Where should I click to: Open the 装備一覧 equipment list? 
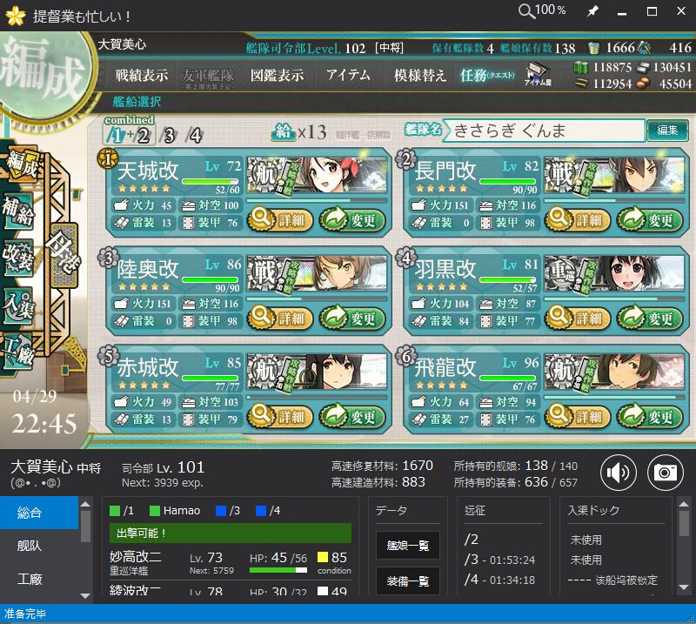point(407,580)
